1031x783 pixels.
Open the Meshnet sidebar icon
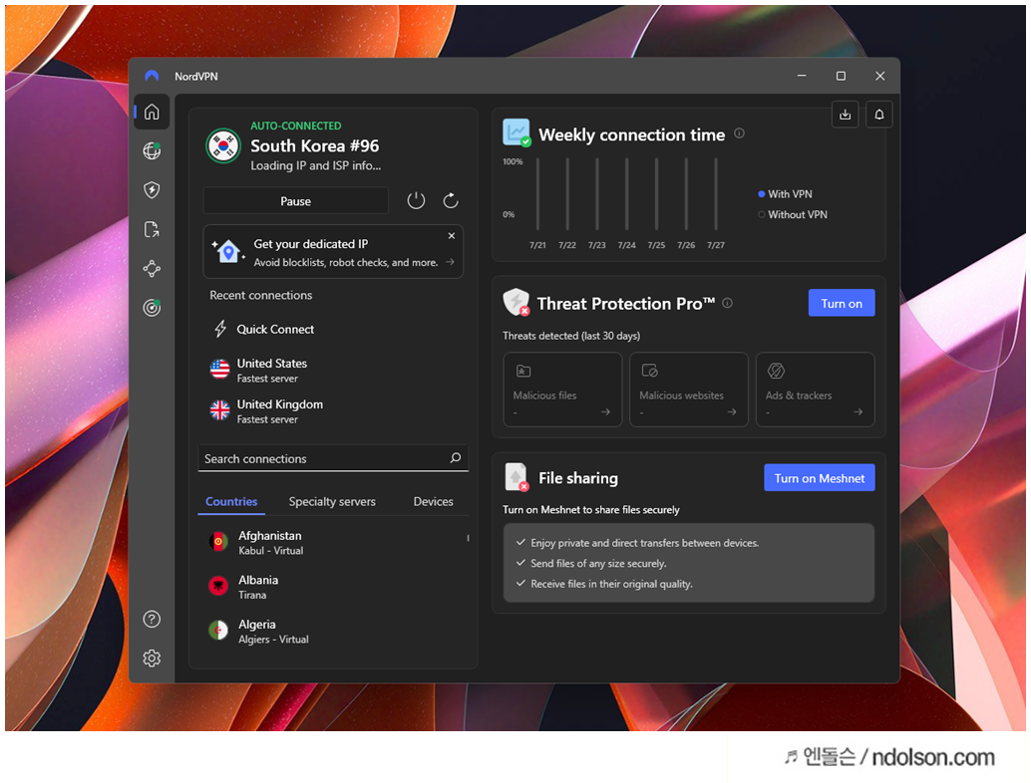[152, 269]
